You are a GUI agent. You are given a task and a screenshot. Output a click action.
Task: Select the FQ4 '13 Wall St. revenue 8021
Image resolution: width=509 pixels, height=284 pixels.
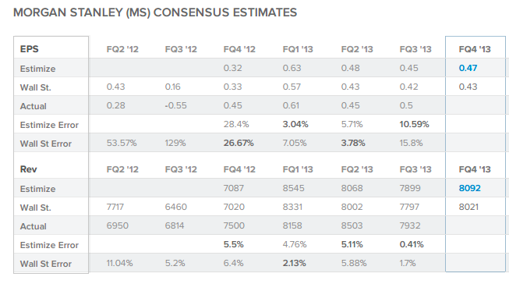468,207
